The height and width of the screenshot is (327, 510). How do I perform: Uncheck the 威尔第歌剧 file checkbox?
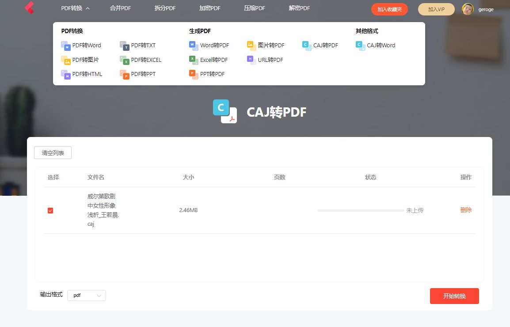point(50,210)
